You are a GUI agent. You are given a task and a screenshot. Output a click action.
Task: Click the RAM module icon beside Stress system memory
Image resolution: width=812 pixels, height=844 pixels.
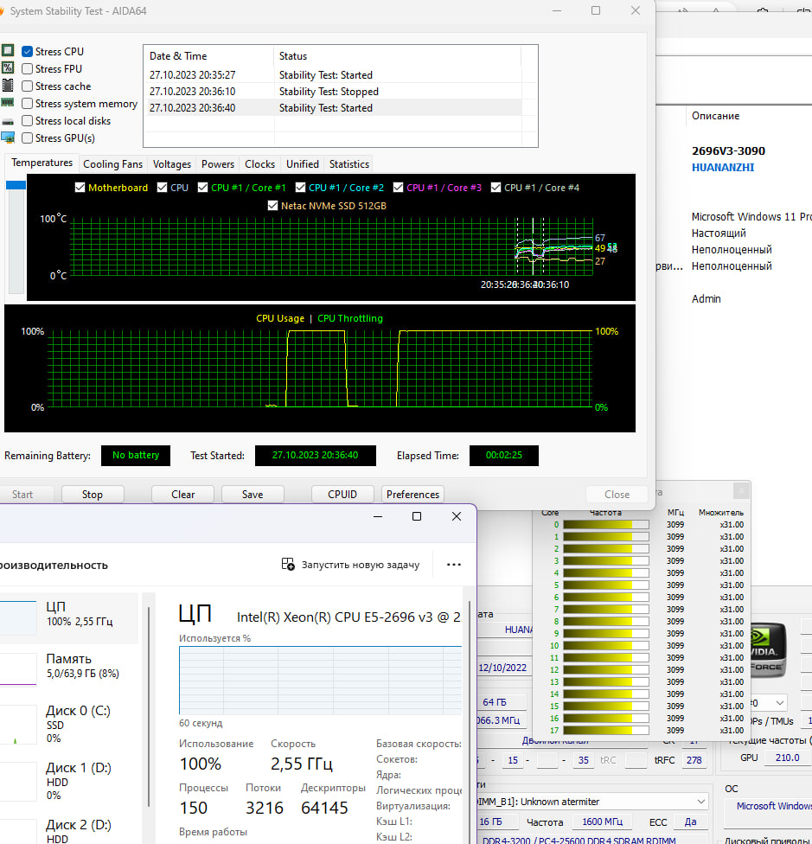[x=8, y=102]
